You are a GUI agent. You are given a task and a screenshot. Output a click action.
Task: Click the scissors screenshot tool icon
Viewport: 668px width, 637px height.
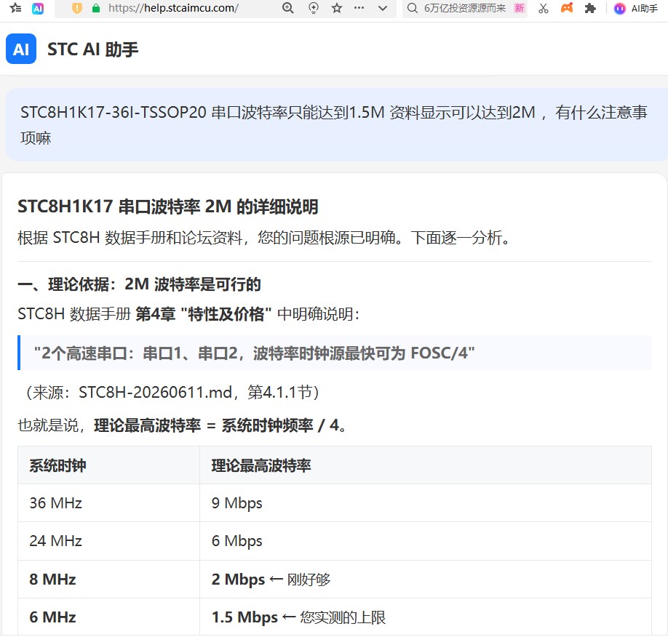[x=543, y=8]
